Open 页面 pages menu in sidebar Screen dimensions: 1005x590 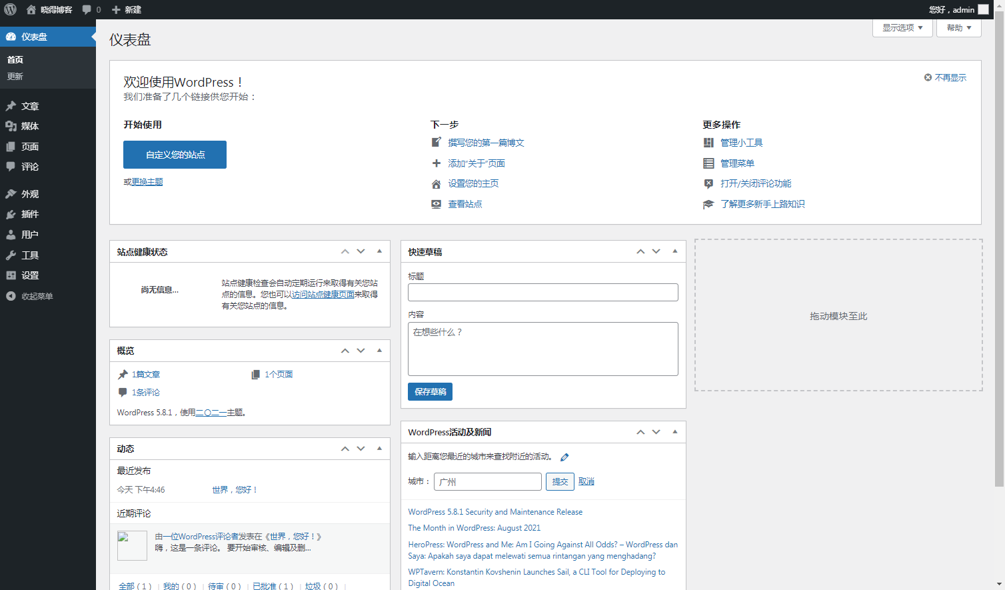(48, 147)
